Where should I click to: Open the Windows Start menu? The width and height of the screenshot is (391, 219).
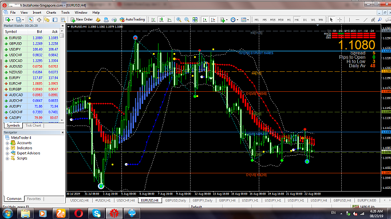pyautogui.click(x=7, y=213)
